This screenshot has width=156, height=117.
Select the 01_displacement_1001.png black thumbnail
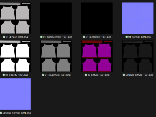pyautogui.click(x=56, y=18)
